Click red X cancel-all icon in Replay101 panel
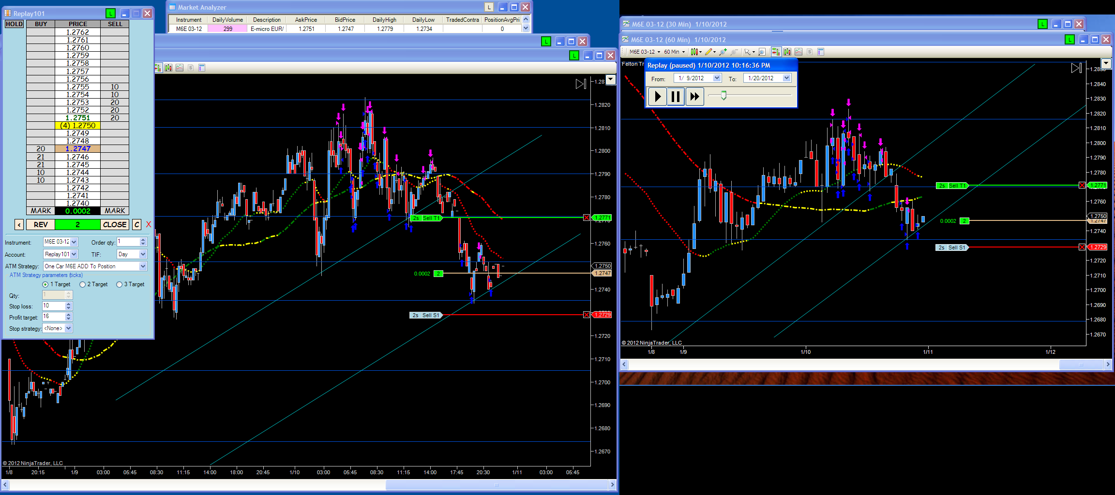This screenshot has height=495, width=1115. 149,224
